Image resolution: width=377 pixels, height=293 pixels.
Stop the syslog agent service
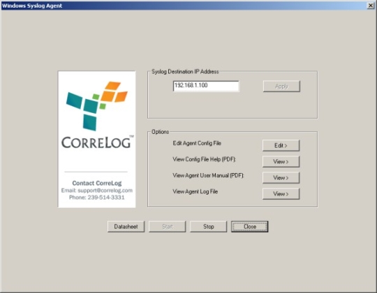[209, 227]
